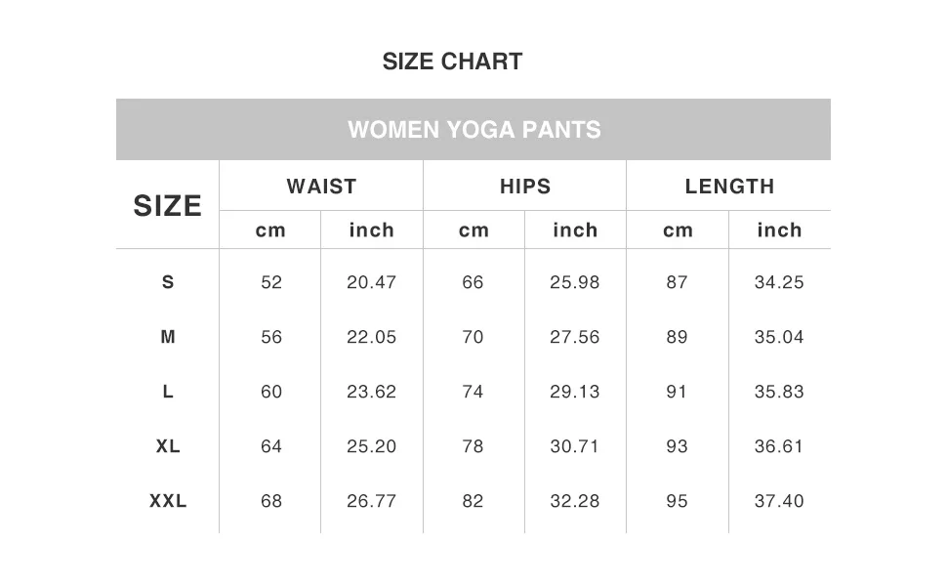Click the SIZE CHART title

click(452, 62)
